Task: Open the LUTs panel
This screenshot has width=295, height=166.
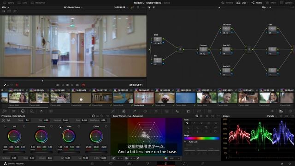Action: 22,3
